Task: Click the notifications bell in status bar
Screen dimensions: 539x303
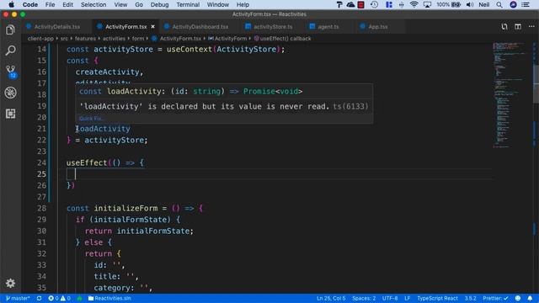Action: point(530,298)
